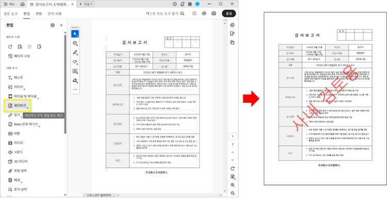Upload the file to cloud storage

(204, 13)
